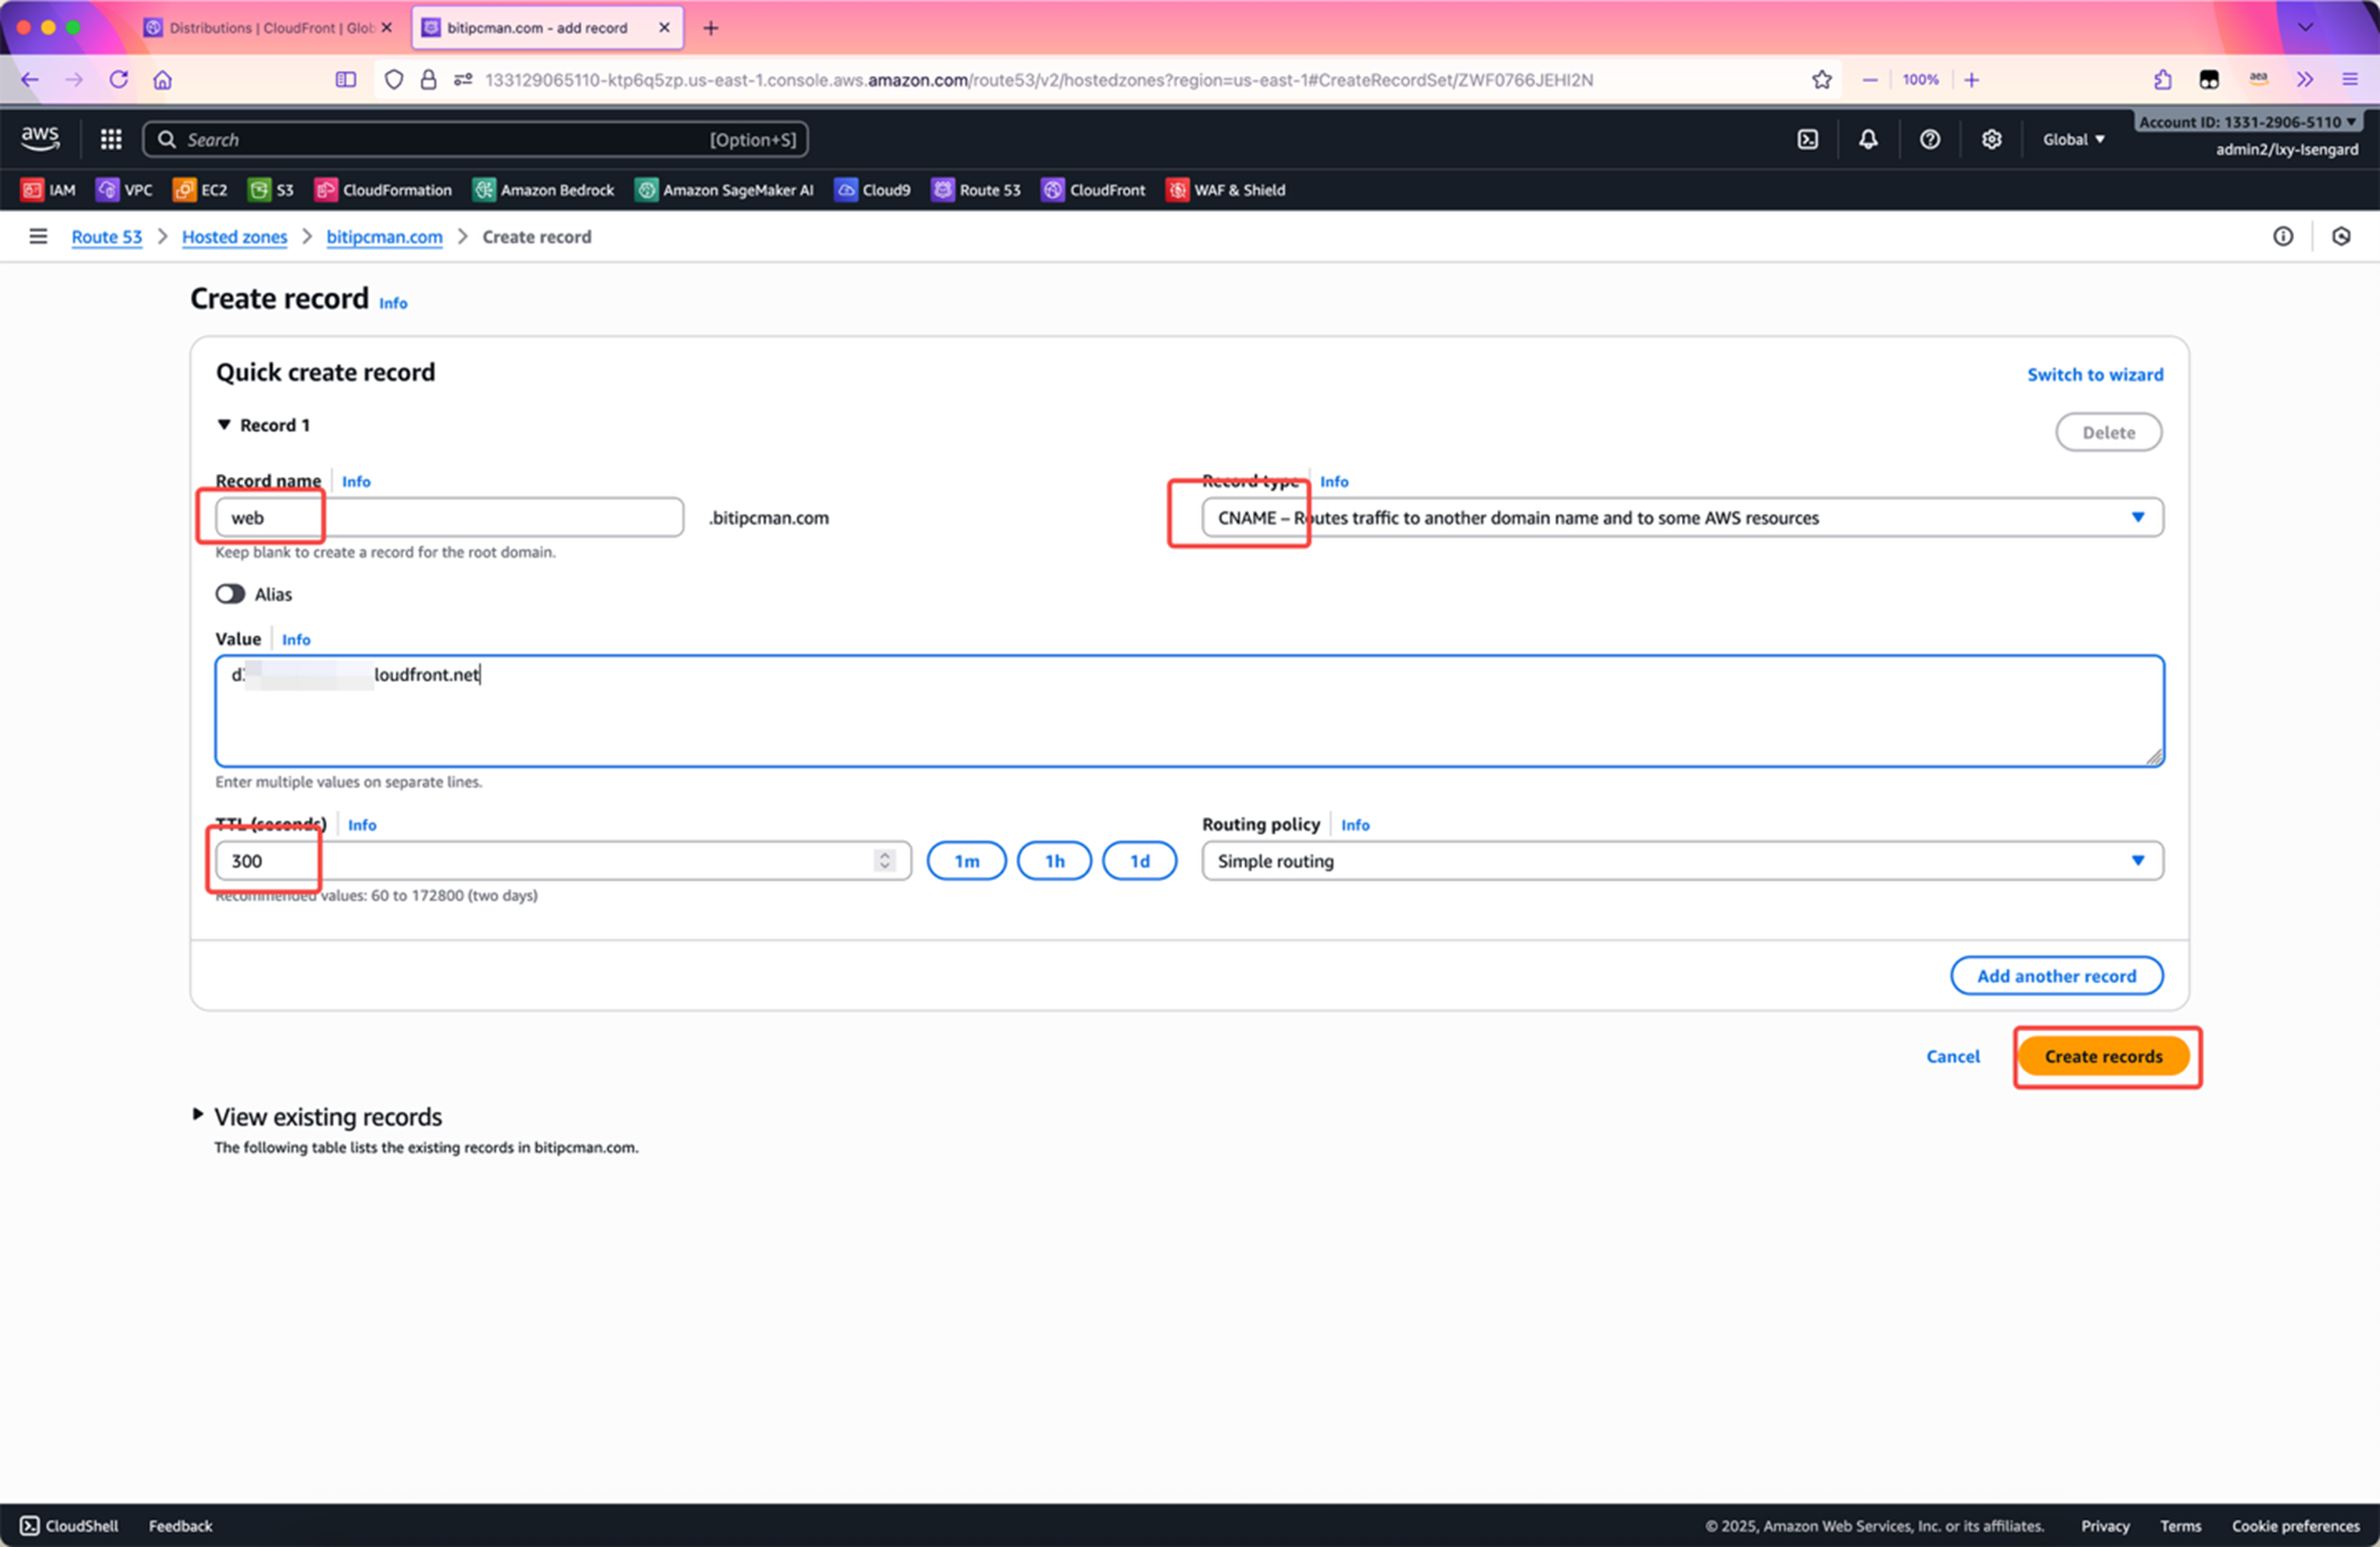This screenshot has width=2380, height=1547.
Task: Open the AWS services grid menu
Action: (x=111, y=139)
